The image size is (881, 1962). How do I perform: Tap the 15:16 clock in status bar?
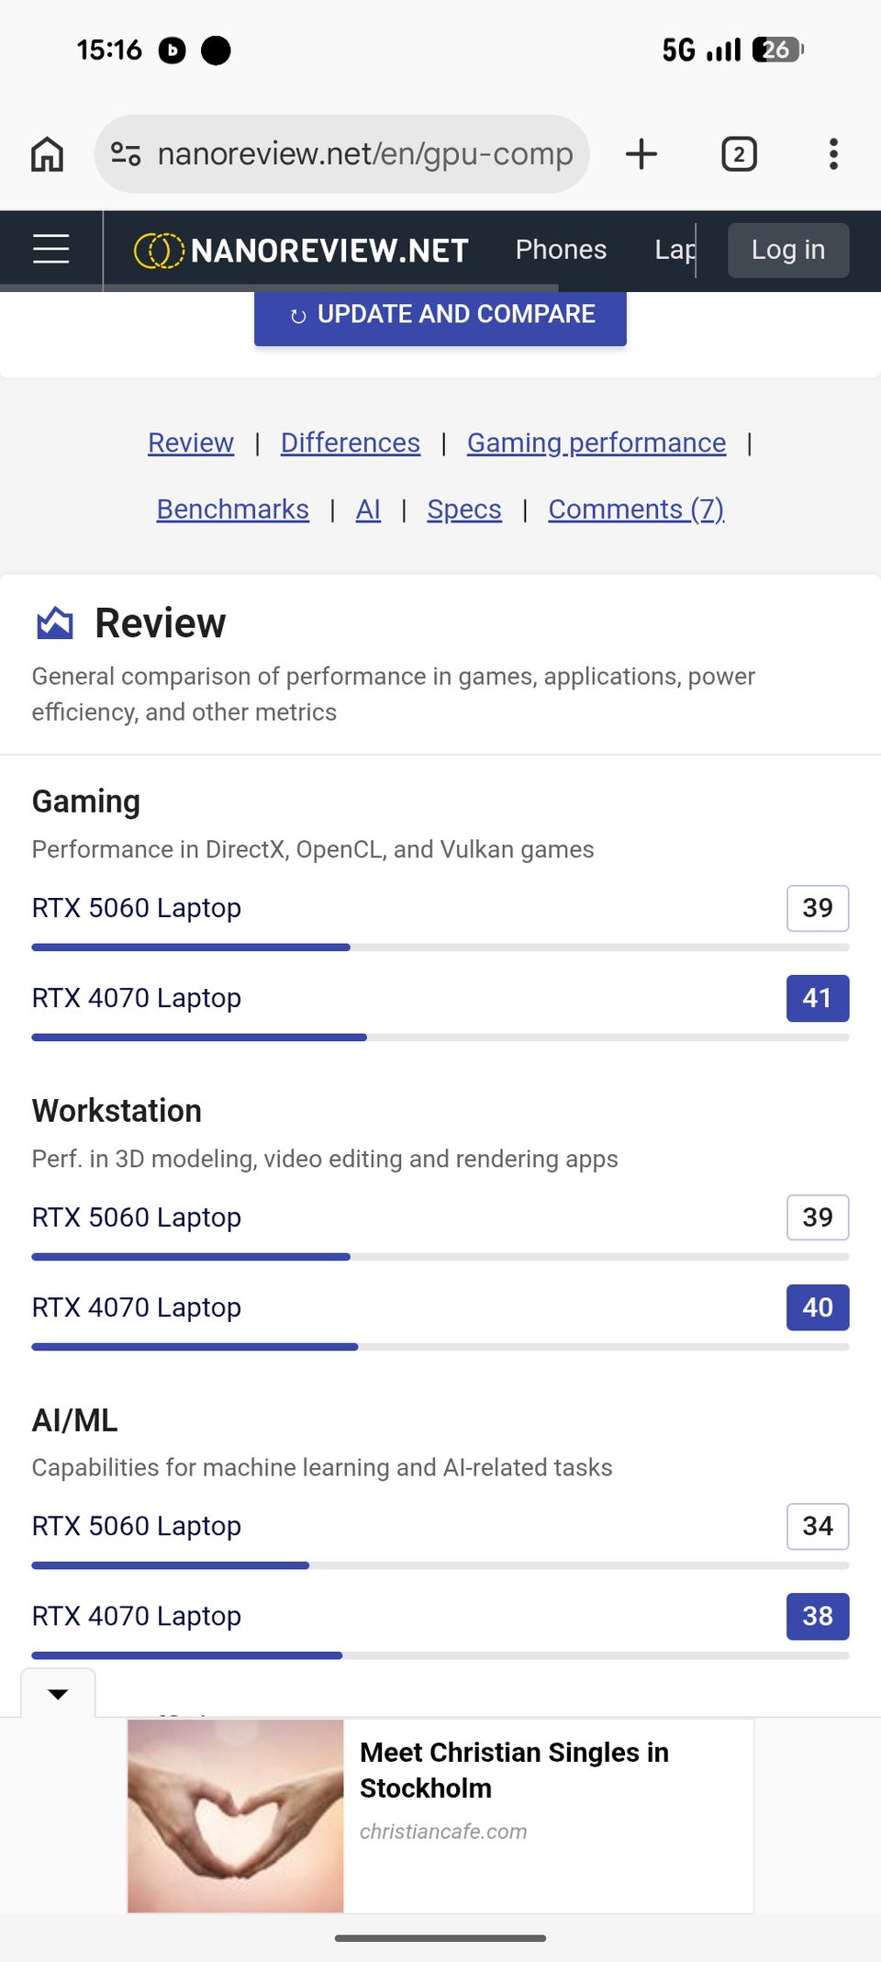[109, 50]
